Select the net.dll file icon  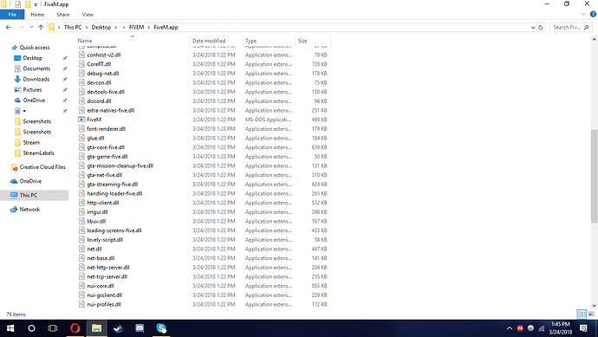pos(81,249)
